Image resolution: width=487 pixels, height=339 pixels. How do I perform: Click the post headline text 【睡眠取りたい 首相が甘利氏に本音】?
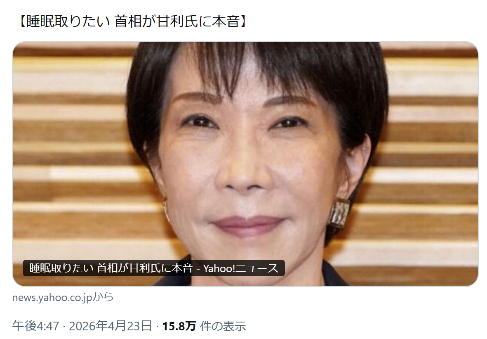pyautogui.click(x=133, y=21)
